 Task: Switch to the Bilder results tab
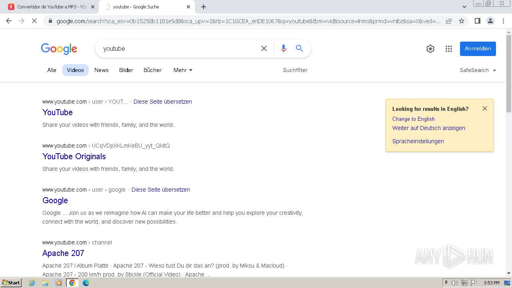(x=126, y=70)
